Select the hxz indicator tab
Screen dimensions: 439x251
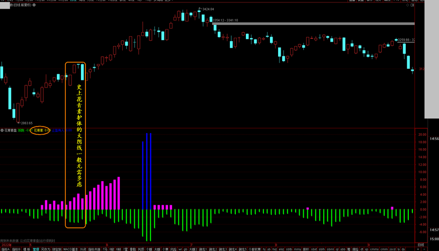[275, 249]
